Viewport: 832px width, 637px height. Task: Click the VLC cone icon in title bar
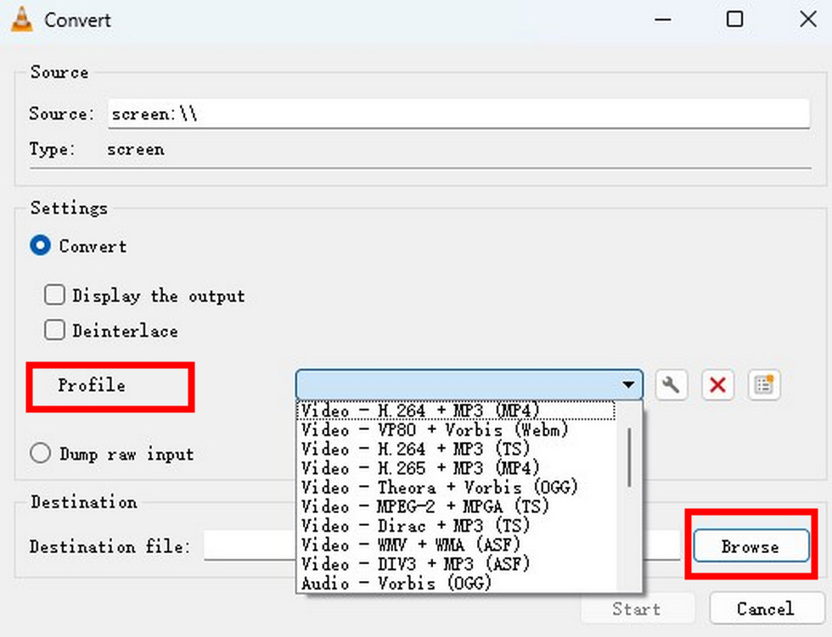point(22,20)
